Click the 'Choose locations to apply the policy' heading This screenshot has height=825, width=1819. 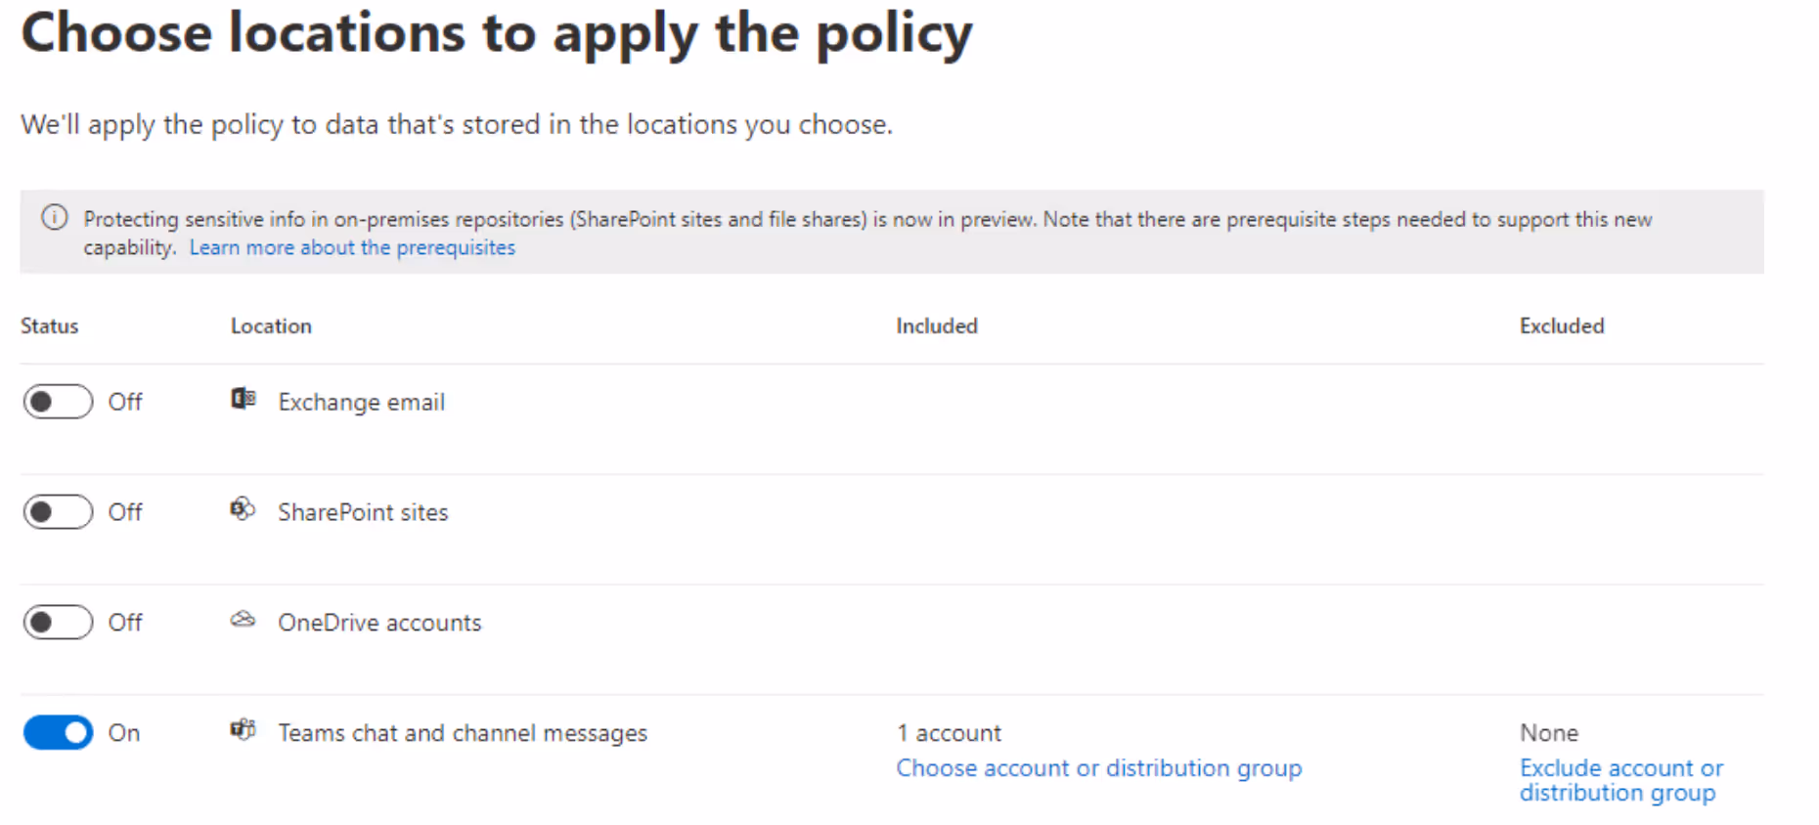[497, 35]
